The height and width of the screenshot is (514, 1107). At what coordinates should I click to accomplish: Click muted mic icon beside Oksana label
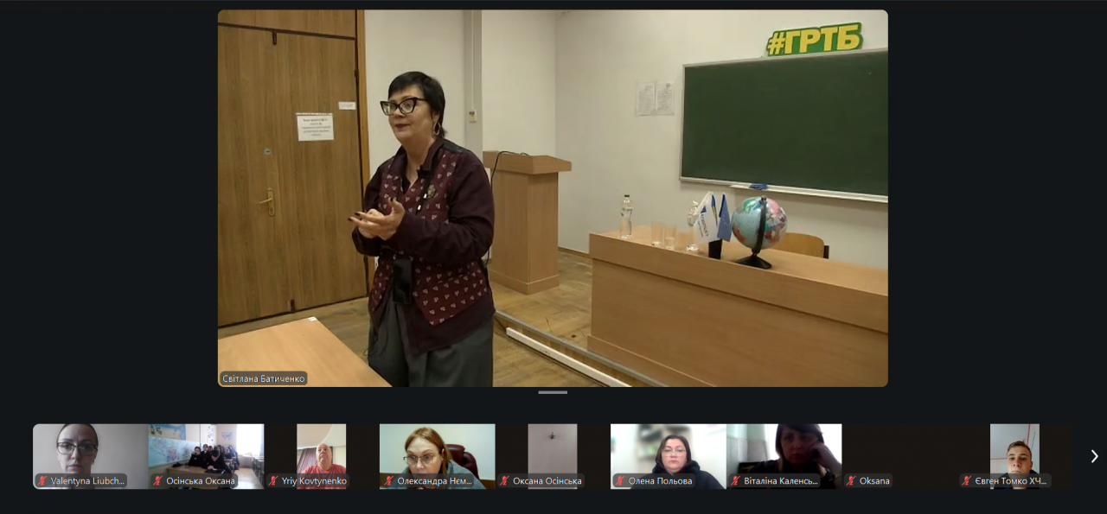pos(851,481)
